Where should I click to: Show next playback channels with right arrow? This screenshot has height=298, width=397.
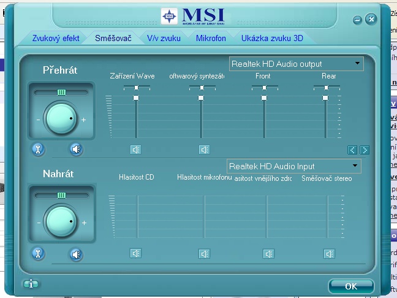pos(365,150)
